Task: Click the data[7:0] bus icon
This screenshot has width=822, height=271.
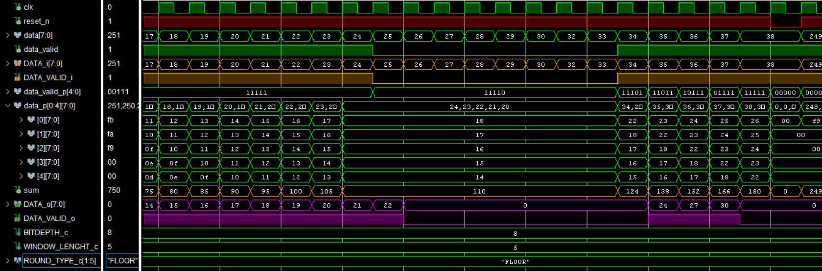Action: click(18, 35)
